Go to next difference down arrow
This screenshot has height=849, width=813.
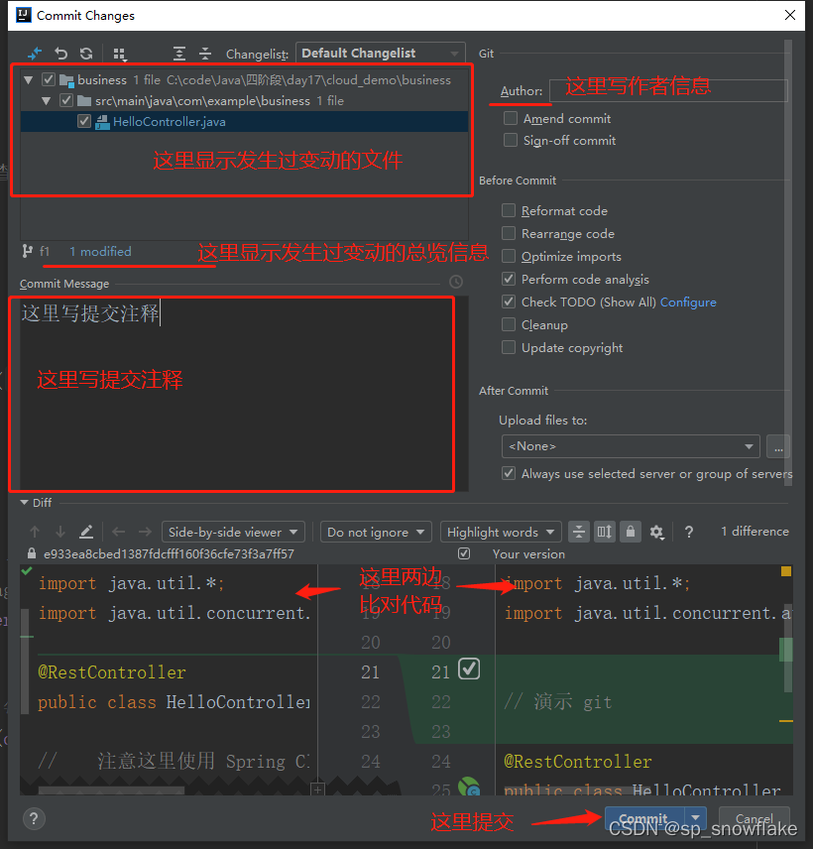pos(60,532)
